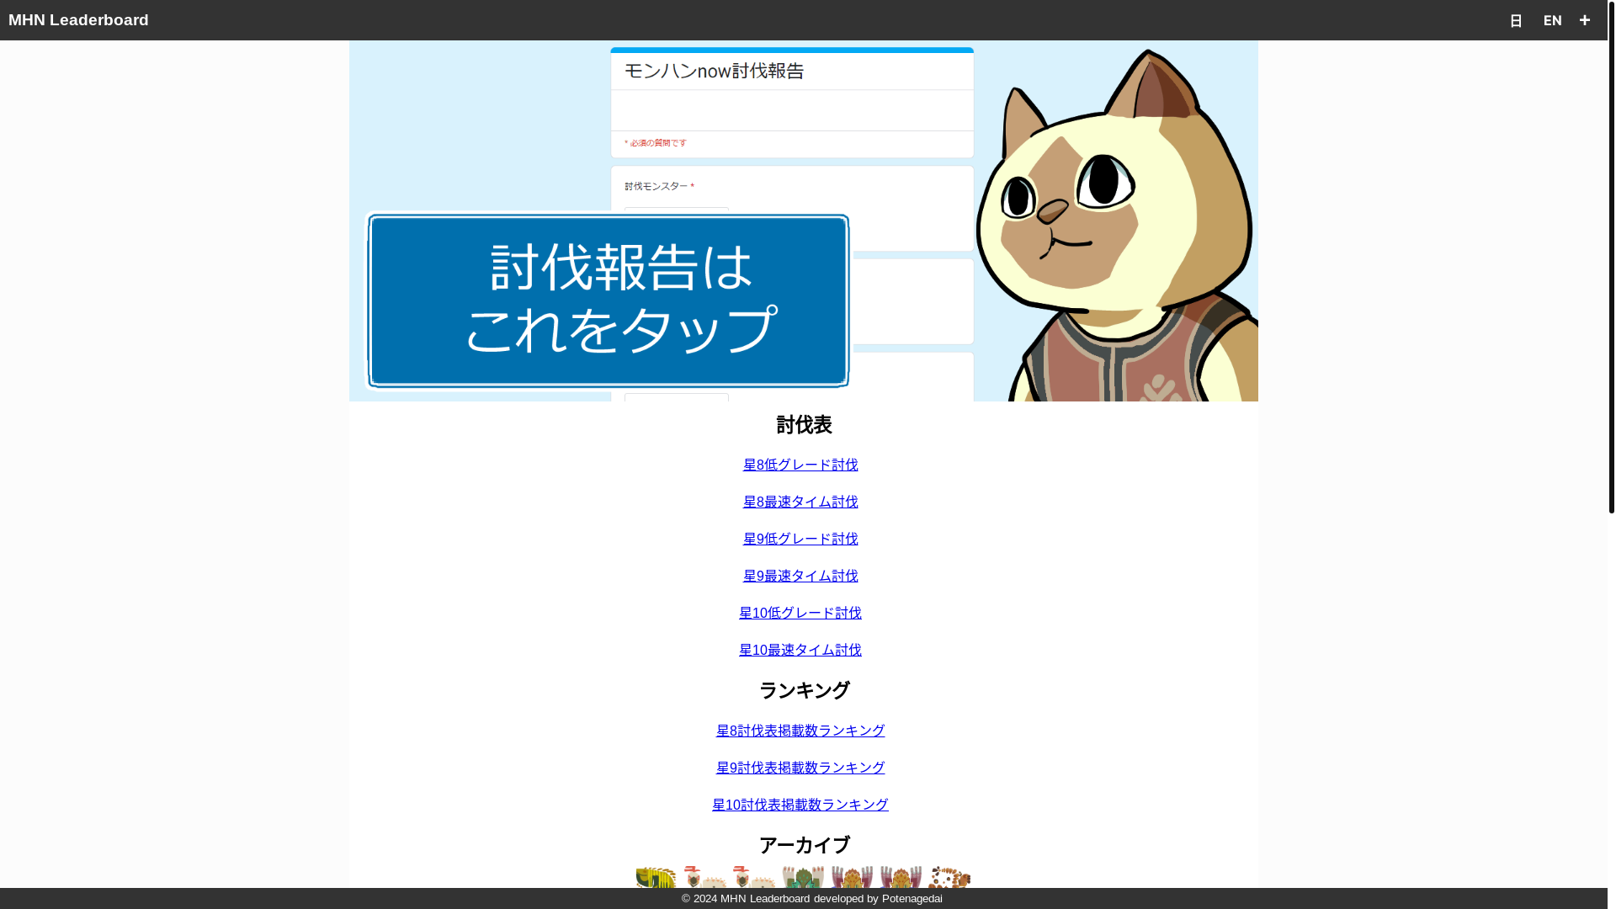The width and height of the screenshot is (1616, 909).
Task: Select the first red-crested bird monster icon
Action: coord(704,877)
